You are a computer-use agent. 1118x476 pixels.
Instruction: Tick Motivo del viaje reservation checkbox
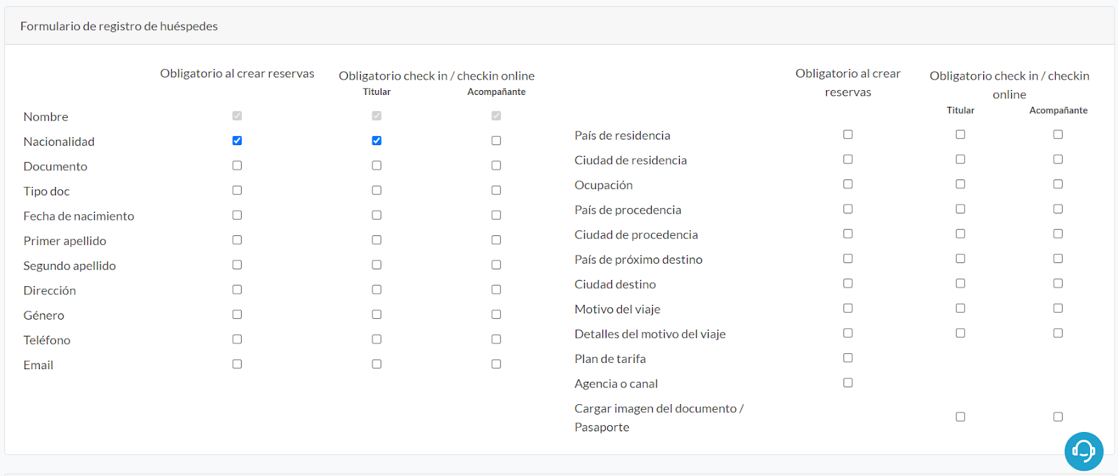point(848,308)
